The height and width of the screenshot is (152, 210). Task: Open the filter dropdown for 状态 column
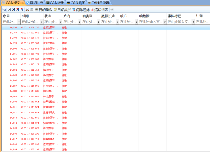tap(61, 21)
